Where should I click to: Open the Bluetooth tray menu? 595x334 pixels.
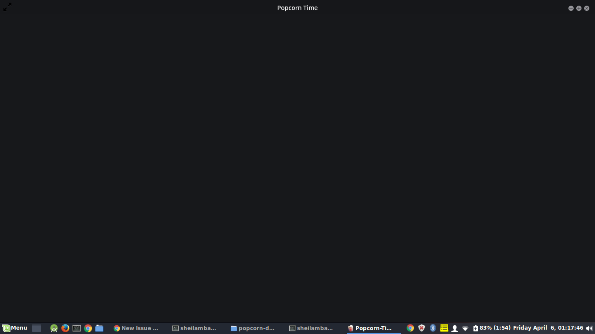[x=433, y=328]
